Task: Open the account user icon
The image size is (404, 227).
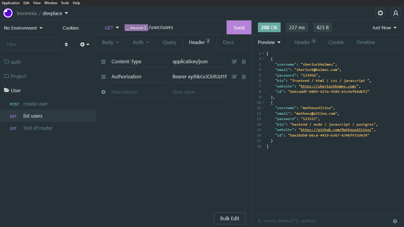Action: tap(396, 13)
